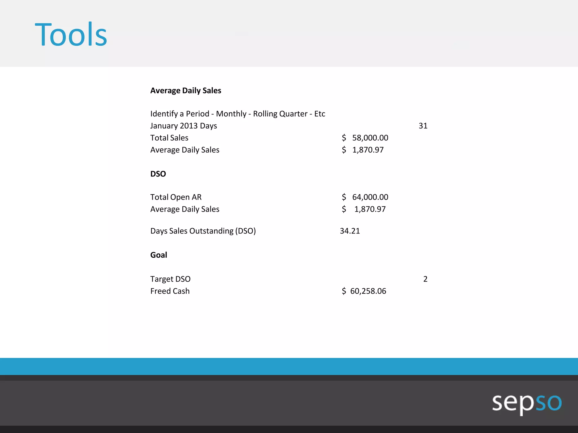The width and height of the screenshot is (578, 433).
Task: Select the bold 'Average Daily Sales' heading
Action: [x=186, y=90]
